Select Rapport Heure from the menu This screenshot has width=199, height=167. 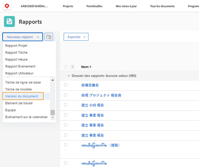(16, 59)
